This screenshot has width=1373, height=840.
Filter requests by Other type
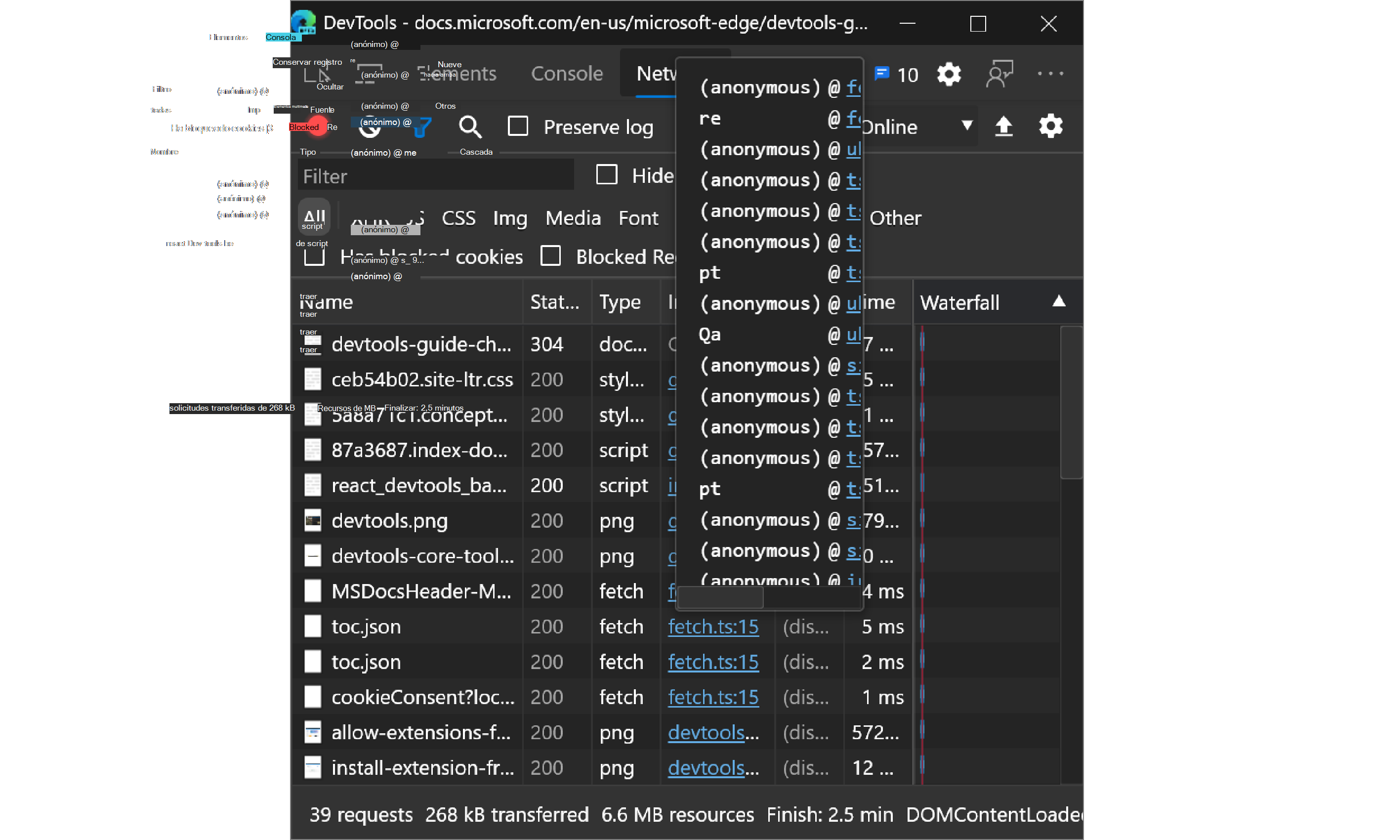(895, 218)
